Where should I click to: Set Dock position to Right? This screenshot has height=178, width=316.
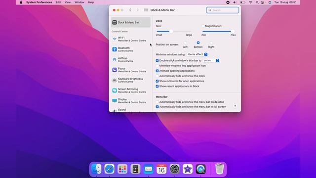(x=211, y=43)
